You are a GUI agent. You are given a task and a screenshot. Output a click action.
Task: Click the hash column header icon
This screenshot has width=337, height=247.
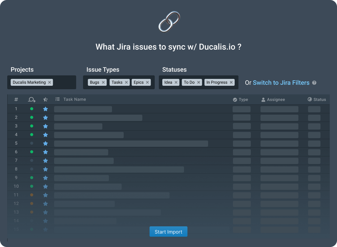(x=16, y=99)
